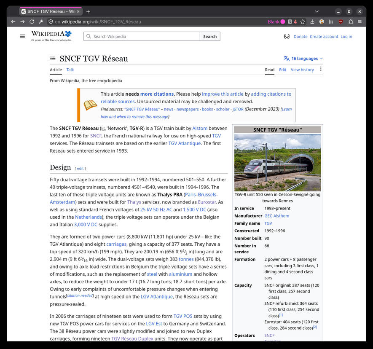The height and width of the screenshot is (349, 373).
Task: Select the Article tab
Action: (x=56, y=70)
